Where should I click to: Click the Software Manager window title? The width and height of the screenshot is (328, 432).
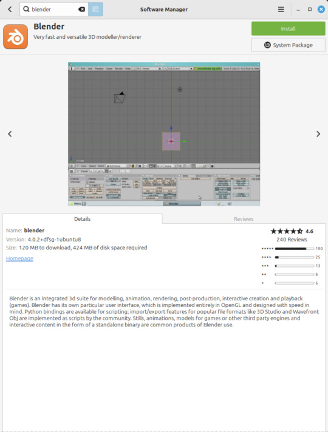164,9
